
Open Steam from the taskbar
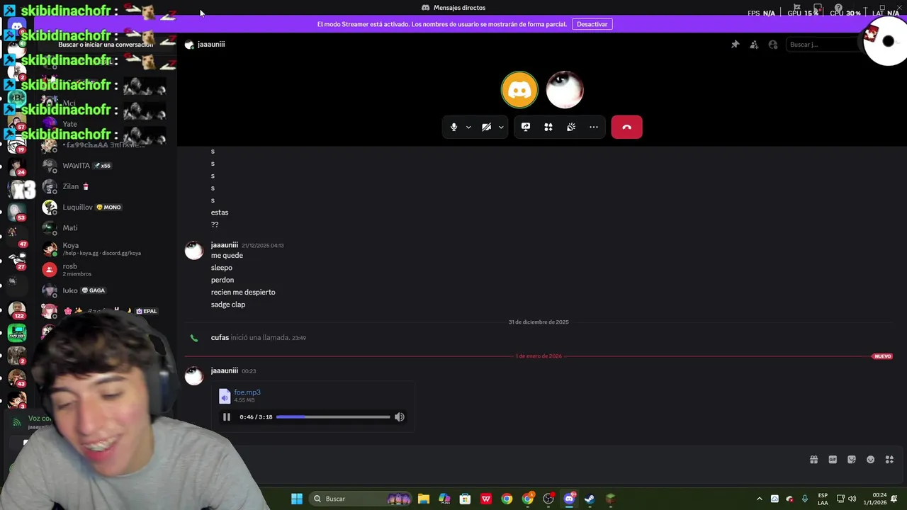(x=590, y=499)
